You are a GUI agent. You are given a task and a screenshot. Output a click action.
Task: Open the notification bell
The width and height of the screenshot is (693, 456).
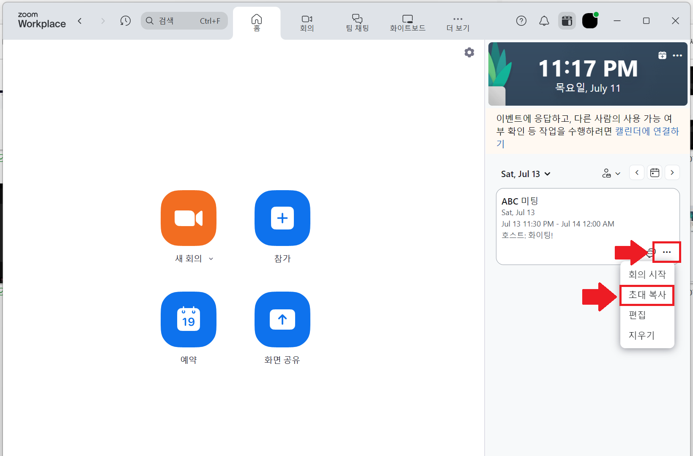tap(544, 20)
